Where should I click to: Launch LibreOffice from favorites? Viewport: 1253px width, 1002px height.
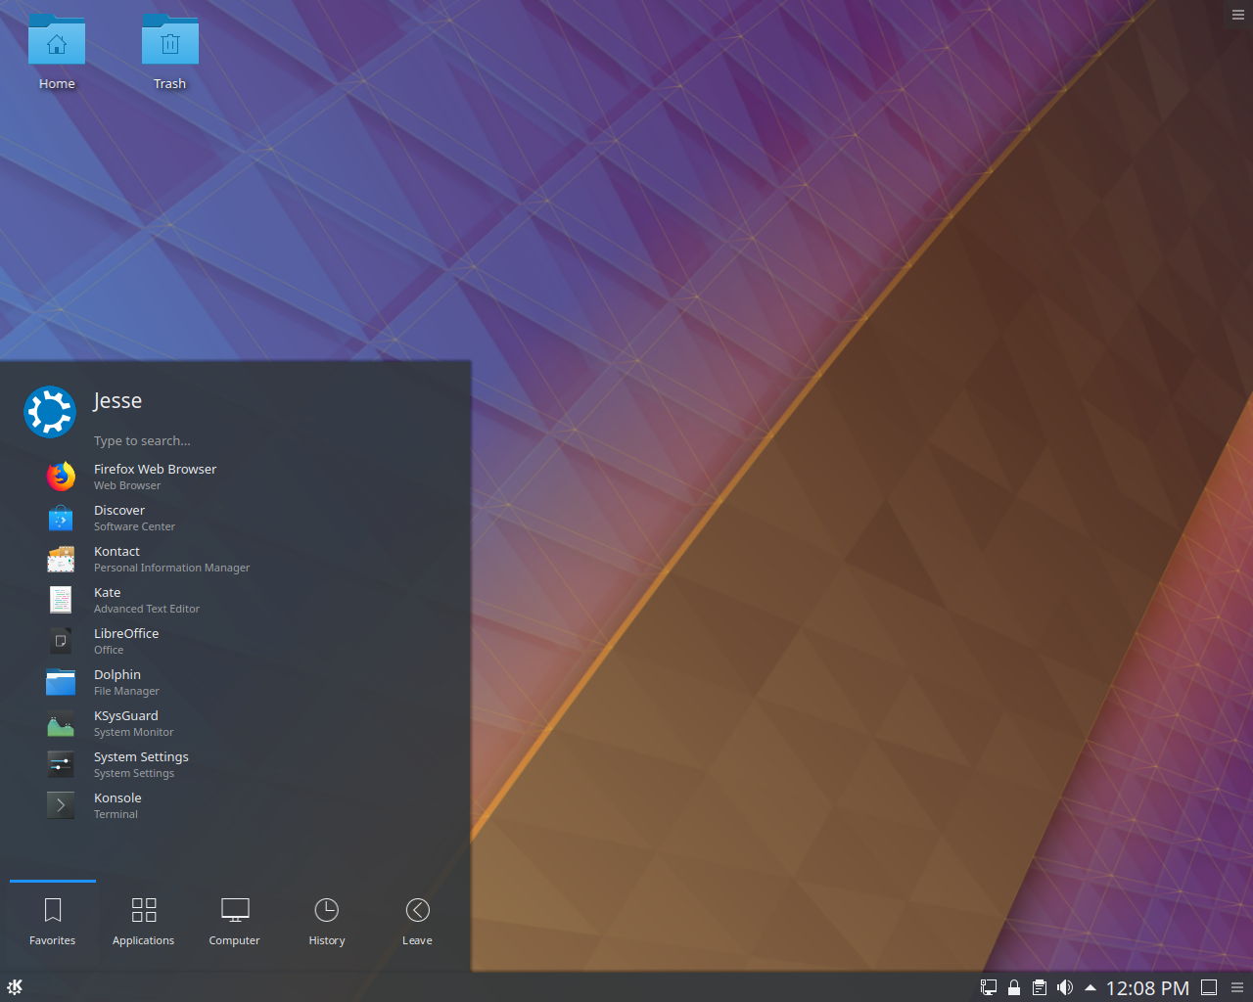[x=235, y=641]
